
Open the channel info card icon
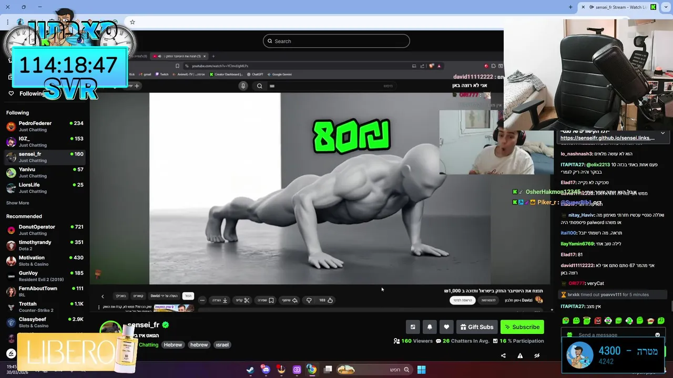tap(413, 327)
